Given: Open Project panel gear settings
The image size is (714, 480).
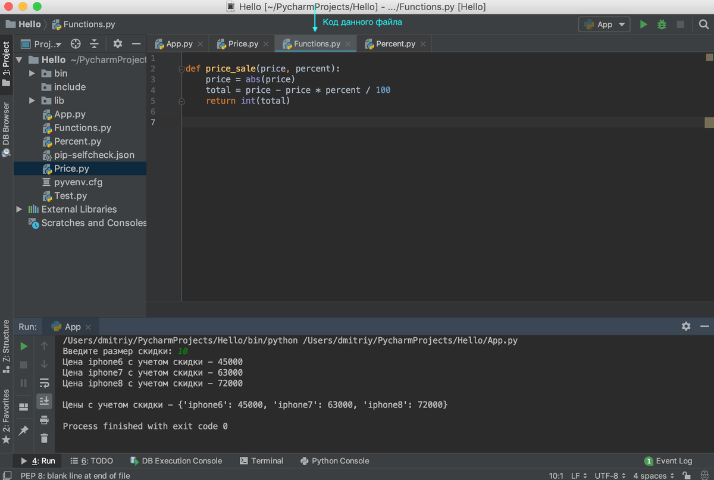Looking at the screenshot, I should pos(118,44).
